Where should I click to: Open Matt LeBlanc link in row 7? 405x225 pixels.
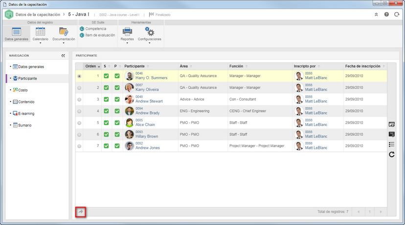click(x=316, y=148)
